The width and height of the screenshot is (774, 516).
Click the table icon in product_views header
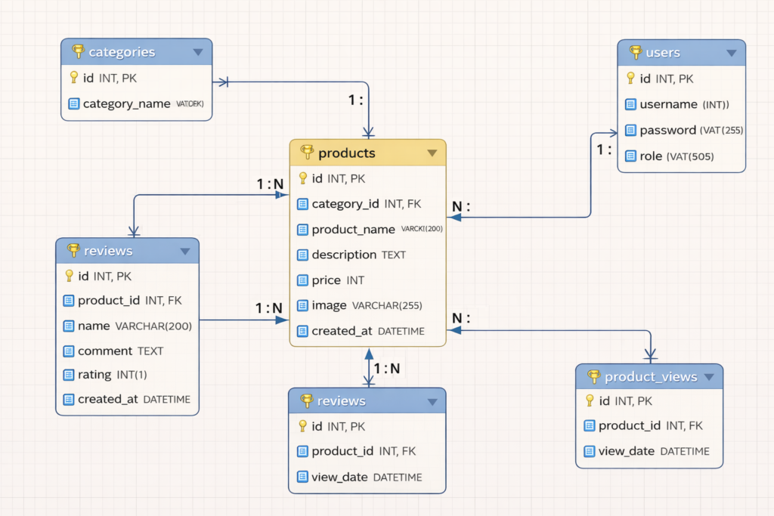(593, 376)
